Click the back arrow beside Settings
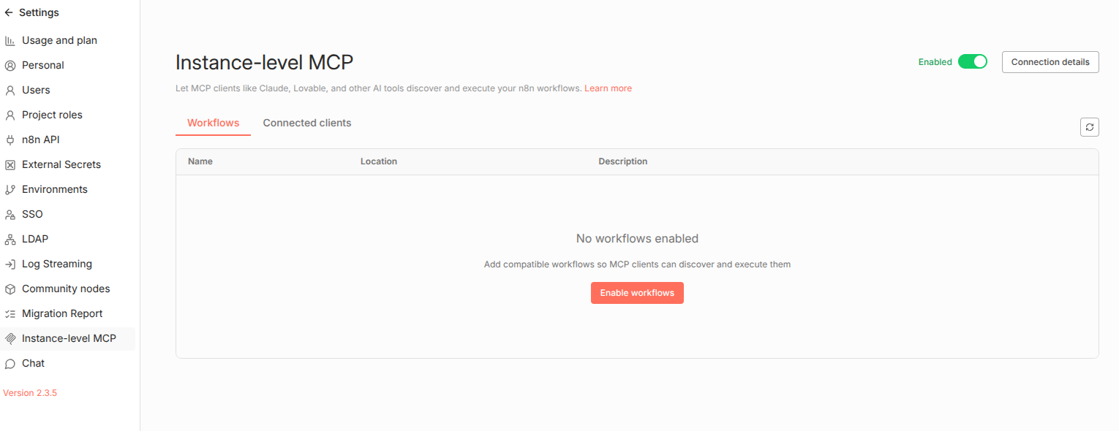This screenshot has height=431, width=1119. coord(9,12)
